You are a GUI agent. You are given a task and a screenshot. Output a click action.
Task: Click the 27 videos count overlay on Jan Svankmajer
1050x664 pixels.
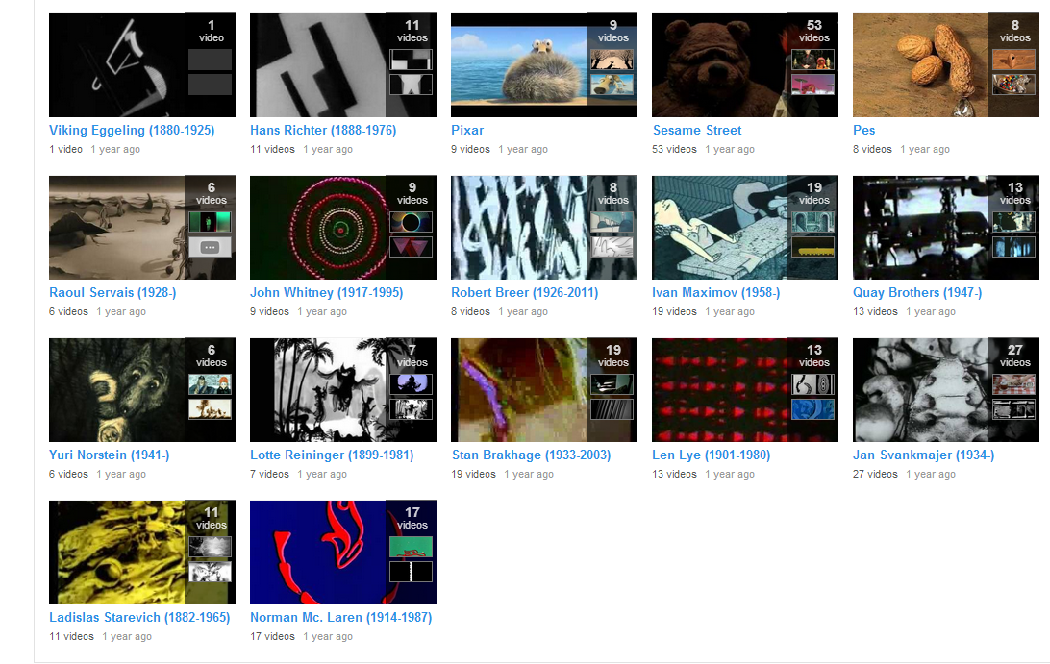pyautogui.click(x=1014, y=356)
